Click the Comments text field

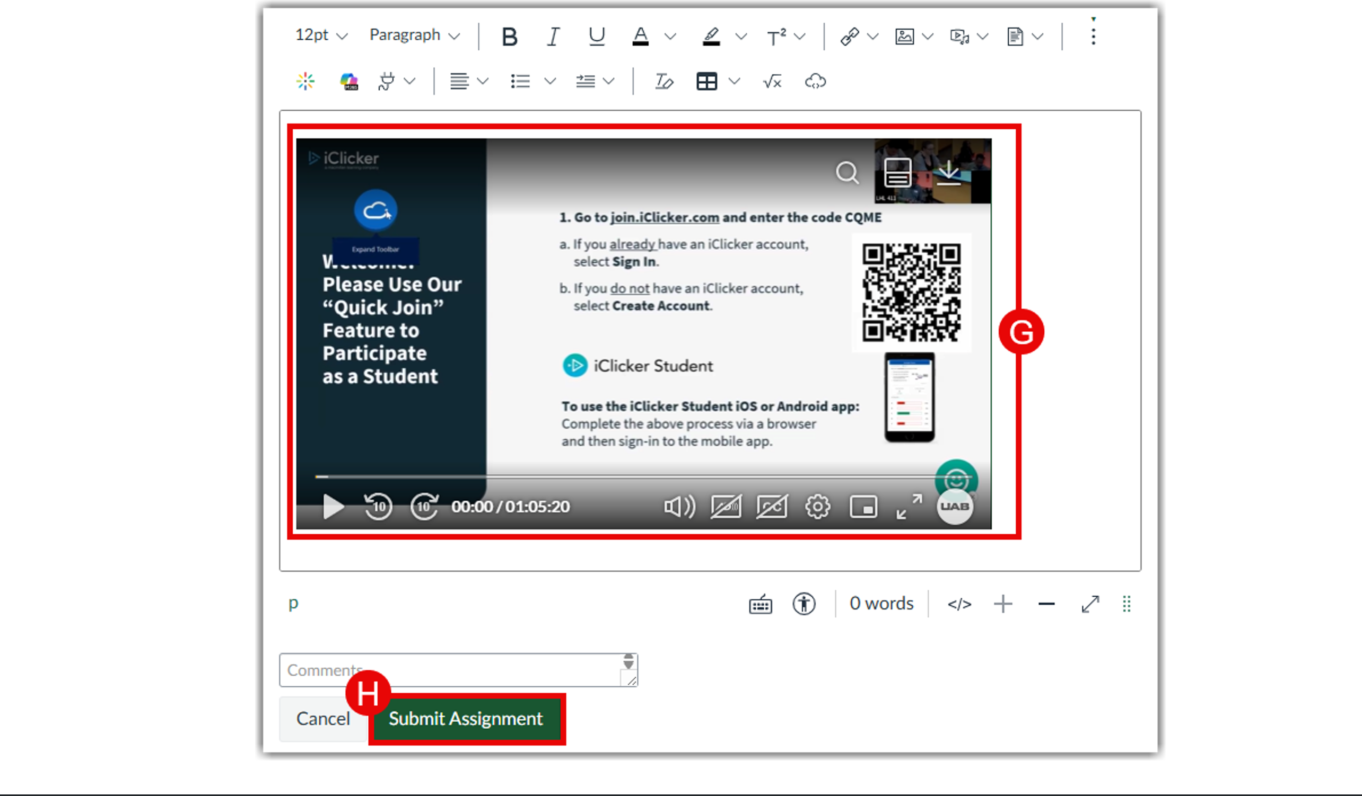pos(458,670)
